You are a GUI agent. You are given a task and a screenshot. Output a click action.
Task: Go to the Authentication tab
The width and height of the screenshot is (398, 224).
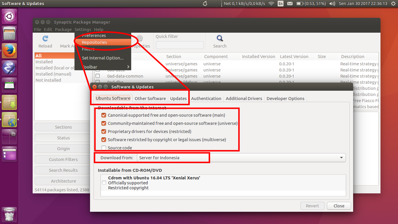[206, 99]
